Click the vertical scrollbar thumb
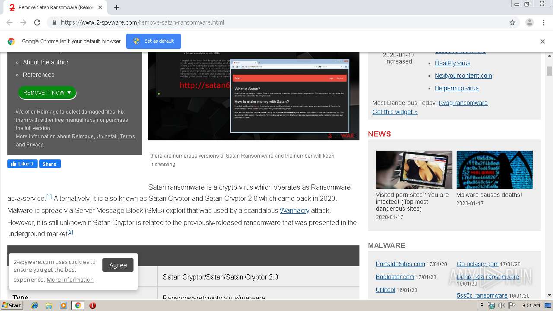553x311 pixels. pos(550,71)
